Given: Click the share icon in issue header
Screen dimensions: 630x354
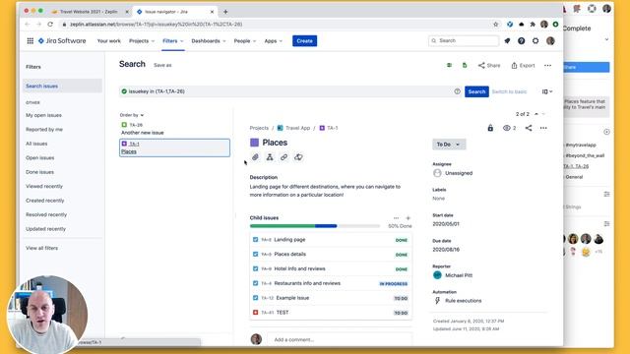Looking at the screenshot, I should 529,128.
